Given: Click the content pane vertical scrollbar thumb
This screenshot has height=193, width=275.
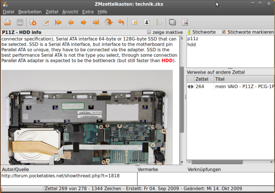Looking at the screenshot, I should [x=181, y=99].
